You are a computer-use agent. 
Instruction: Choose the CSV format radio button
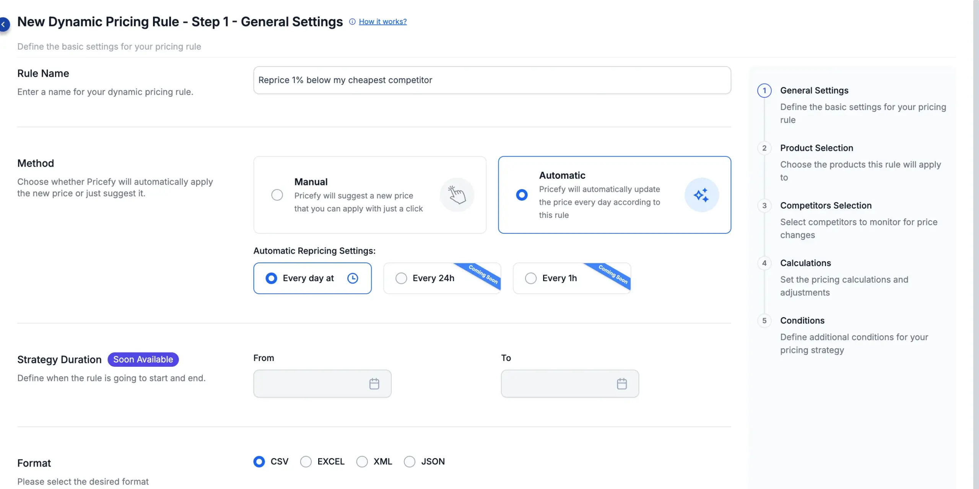coord(259,461)
